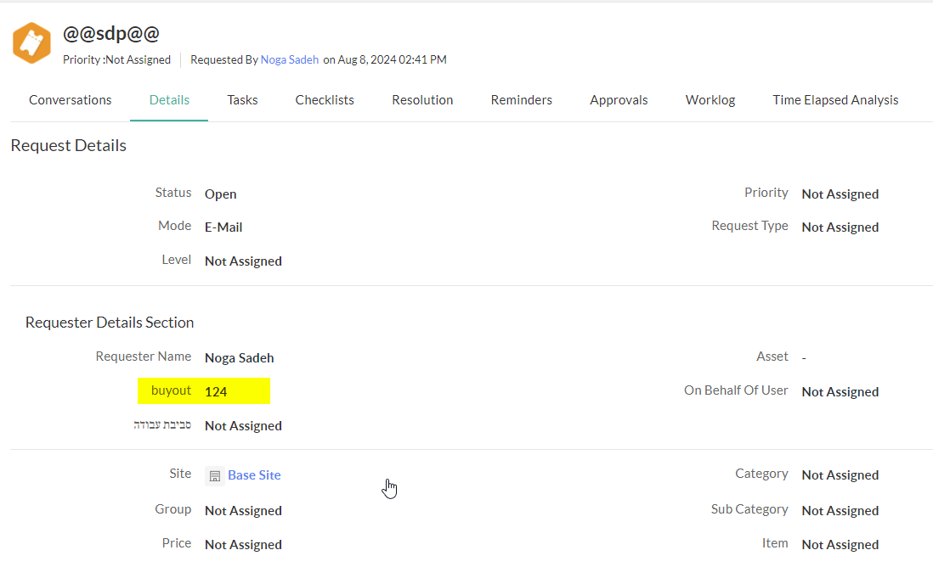The height and width of the screenshot is (567, 933).
Task: Click the orange request ticket icon
Action: click(x=31, y=43)
